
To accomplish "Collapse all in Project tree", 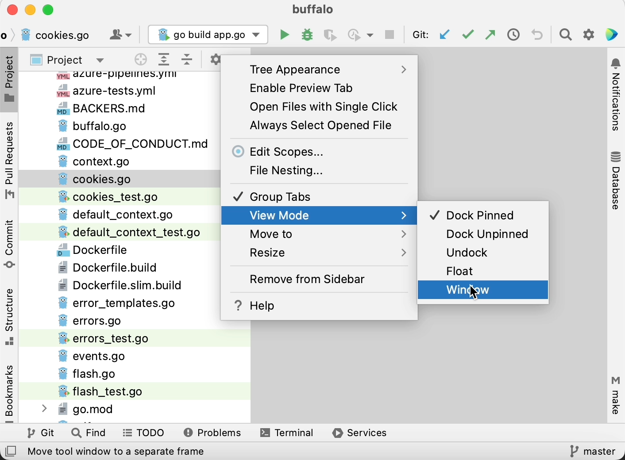I will [x=188, y=60].
